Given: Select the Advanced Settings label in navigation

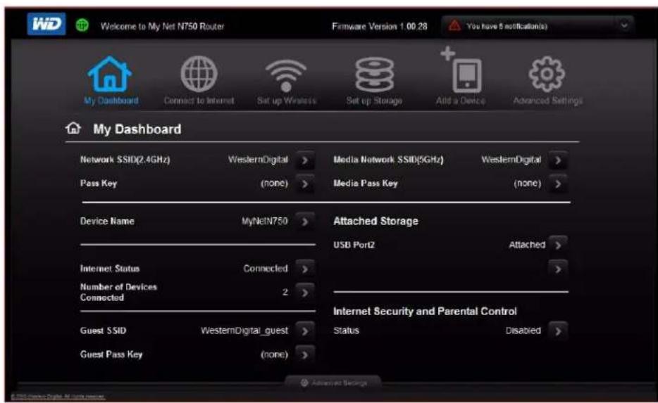Looking at the screenshot, I should (x=547, y=101).
